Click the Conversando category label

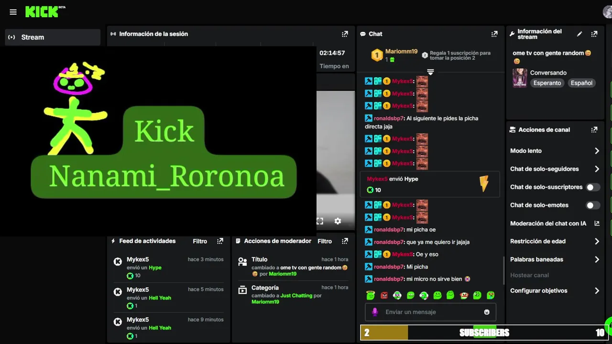(548, 73)
